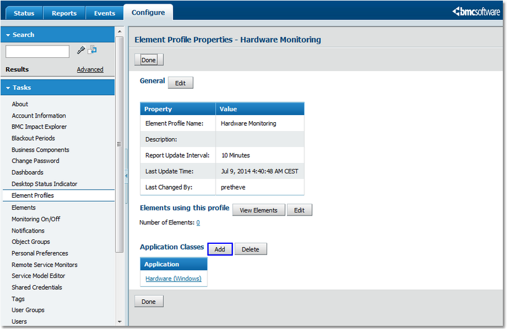Viewport: 507px width, 330px height.
Task: Open Tags task
Action: (x=18, y=299)
